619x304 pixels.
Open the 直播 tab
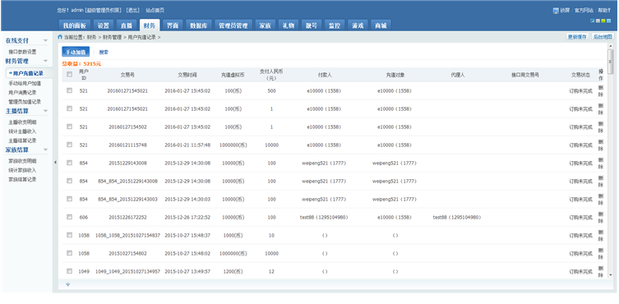pyautogui.click(x=127, y=25)
